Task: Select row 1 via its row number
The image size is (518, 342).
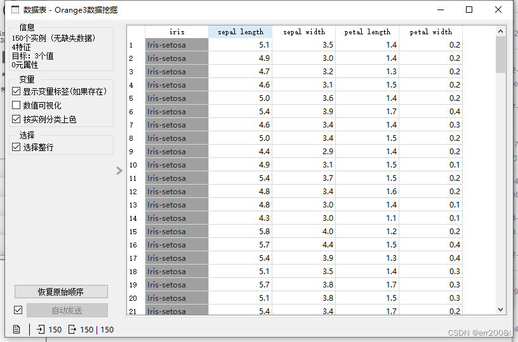Action: 136,45
